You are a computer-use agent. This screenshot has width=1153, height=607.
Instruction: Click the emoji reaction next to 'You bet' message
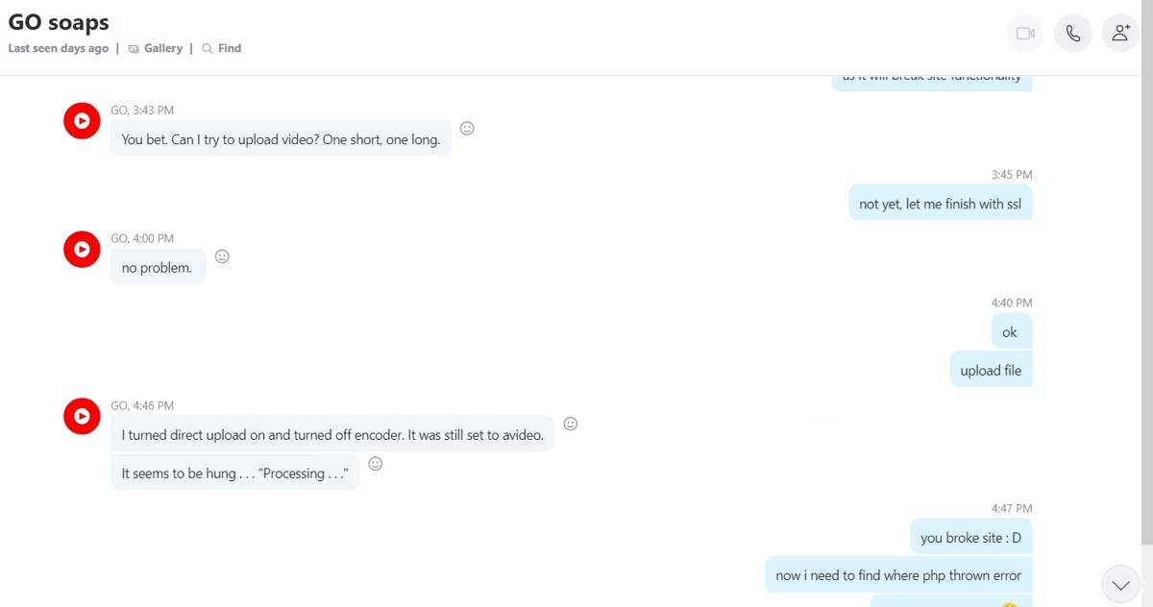(467, 128)
